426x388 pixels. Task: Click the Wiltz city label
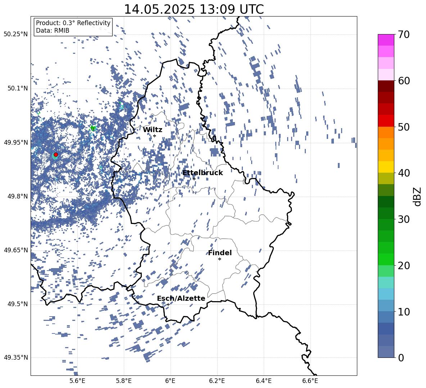[153, 130]
